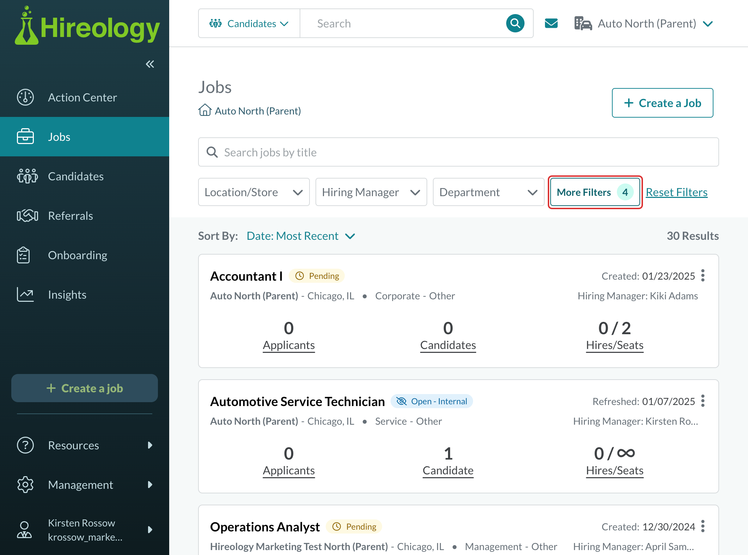
Task: Open the Hiring Manager filter dropdown
Action: 371,192
